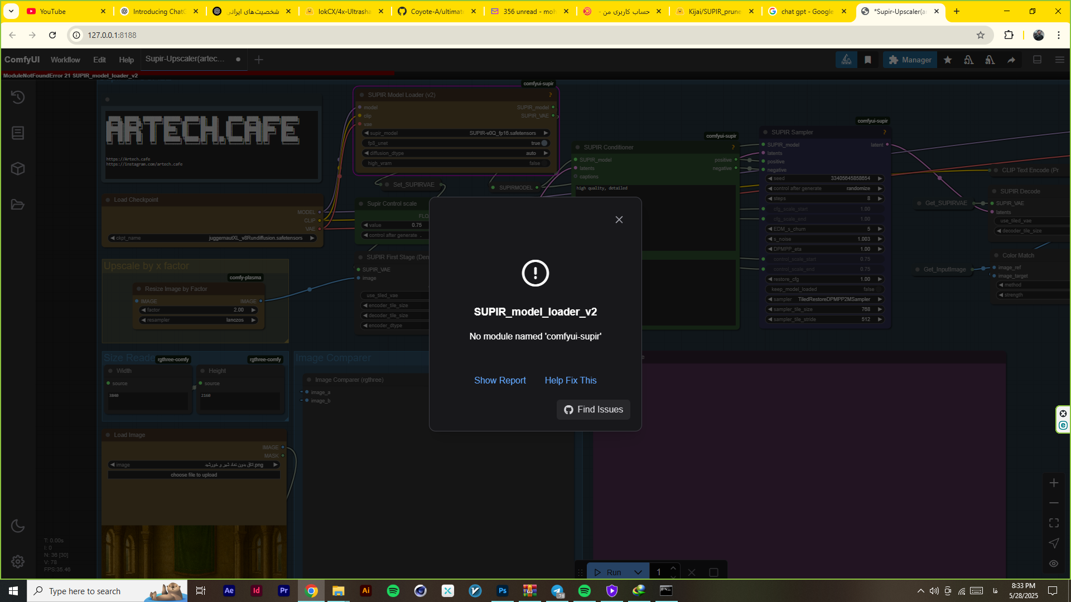Click the star favorites icon in toolbar
The image size is (1071, 602).
(948, 60)
